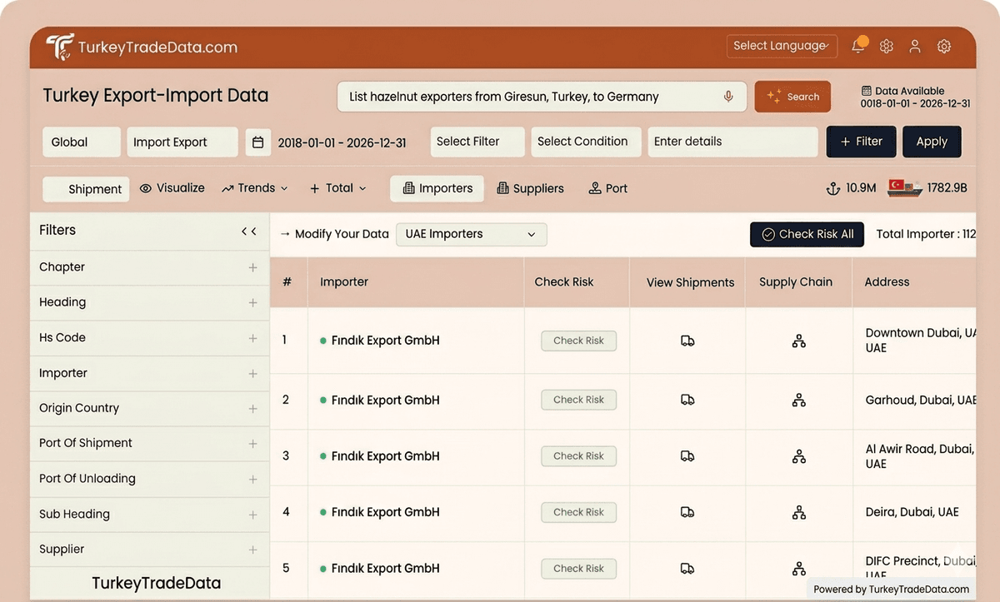Expand the Port Of Unloading filter
The width and height of the screenshot is (1000, 602).
tap(252, 480)
